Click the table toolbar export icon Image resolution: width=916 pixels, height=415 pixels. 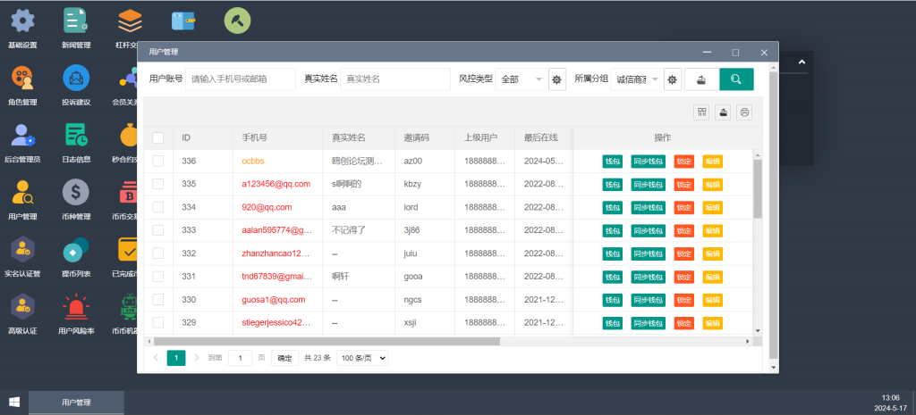pyautogui.click(x=723, y=112)
